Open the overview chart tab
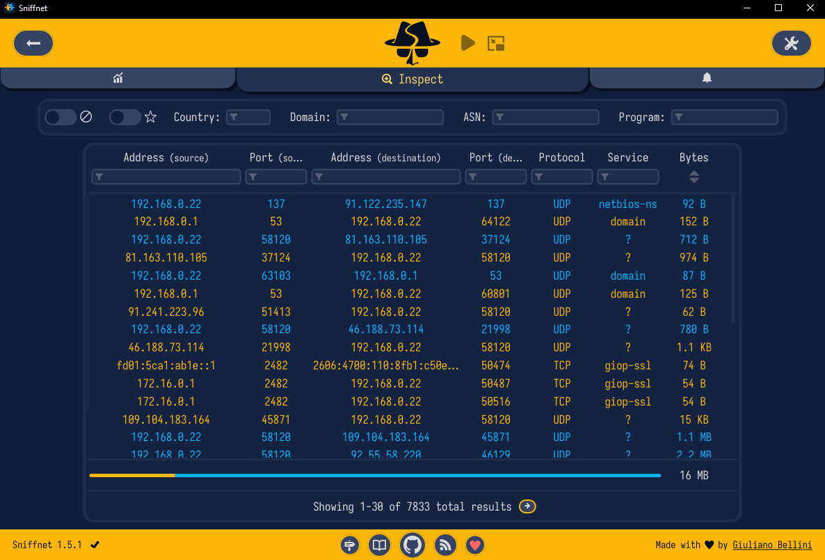The image size is (825, 560). click(x=118, y=79)
